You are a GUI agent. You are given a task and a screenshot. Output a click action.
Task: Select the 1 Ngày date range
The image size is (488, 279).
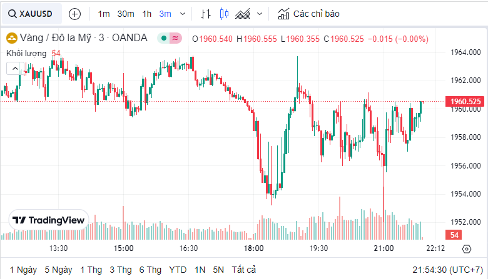(x=23, y=270)
